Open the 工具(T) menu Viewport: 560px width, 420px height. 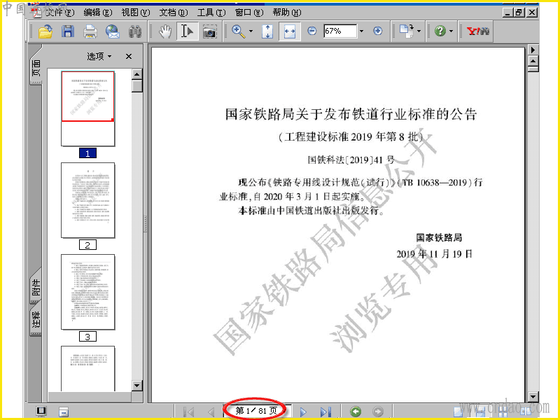point(211,13)
